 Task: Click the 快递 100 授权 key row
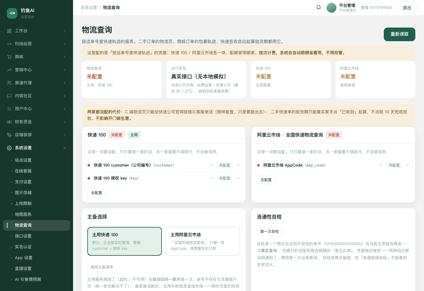point(164,178)
